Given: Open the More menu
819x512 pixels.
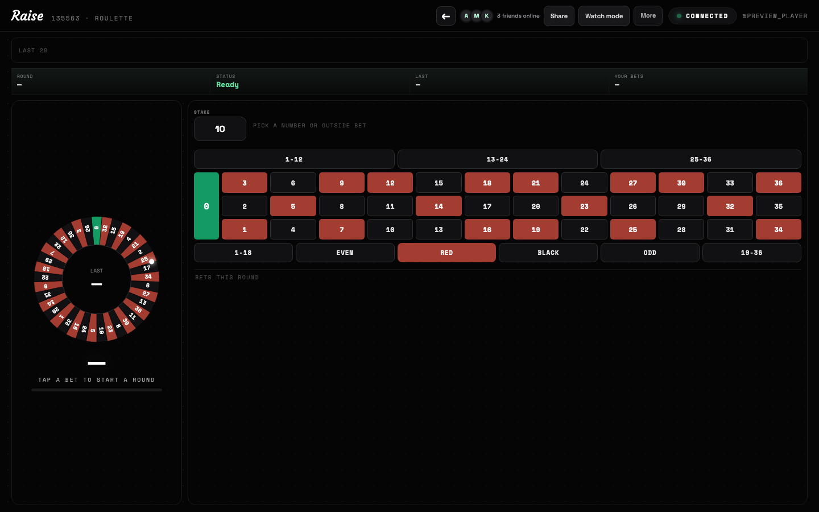Looking at the screenshot, I should (x=648, y=16).
